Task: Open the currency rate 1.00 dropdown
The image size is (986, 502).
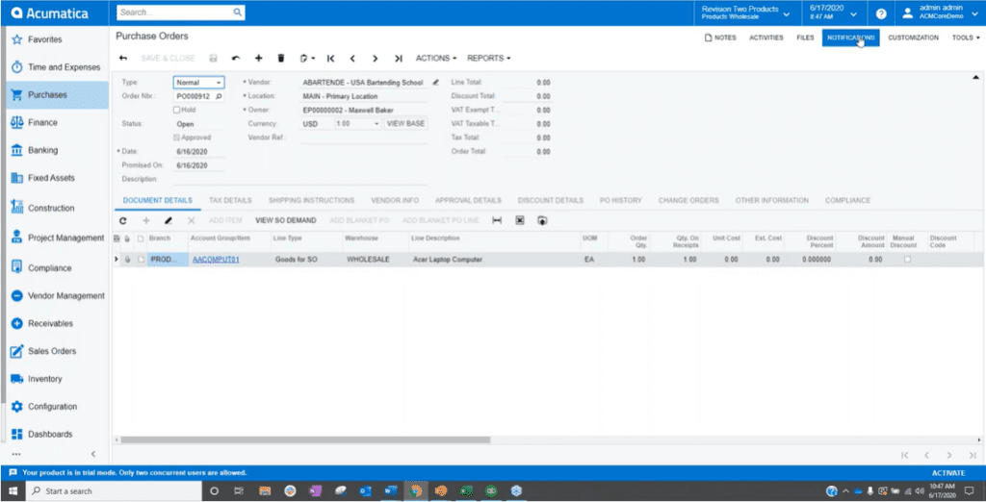Action: [358, 124]
